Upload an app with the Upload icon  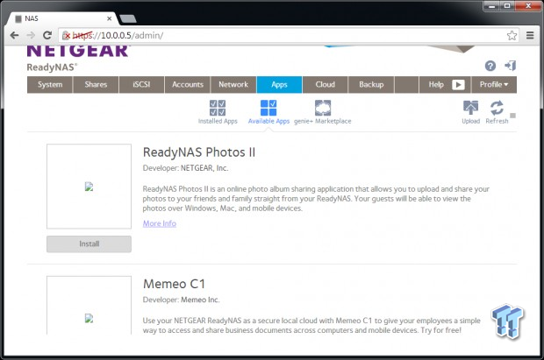[x=471, y=112]
